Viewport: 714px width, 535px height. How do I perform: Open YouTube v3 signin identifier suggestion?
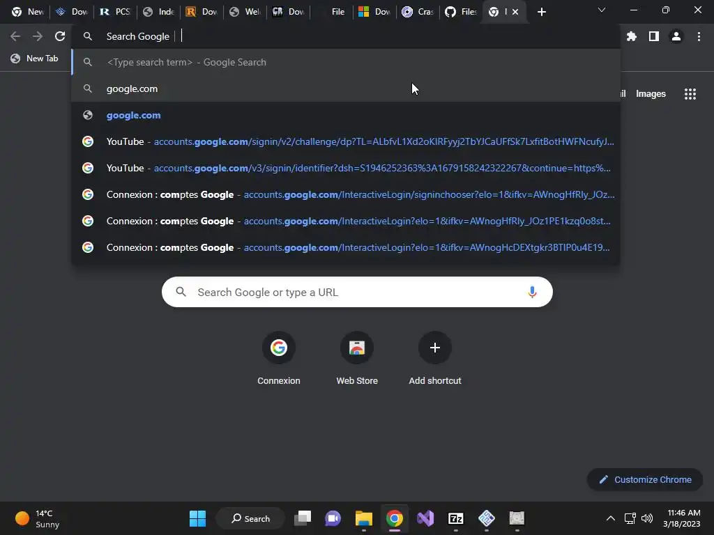[x=346, y=168]
